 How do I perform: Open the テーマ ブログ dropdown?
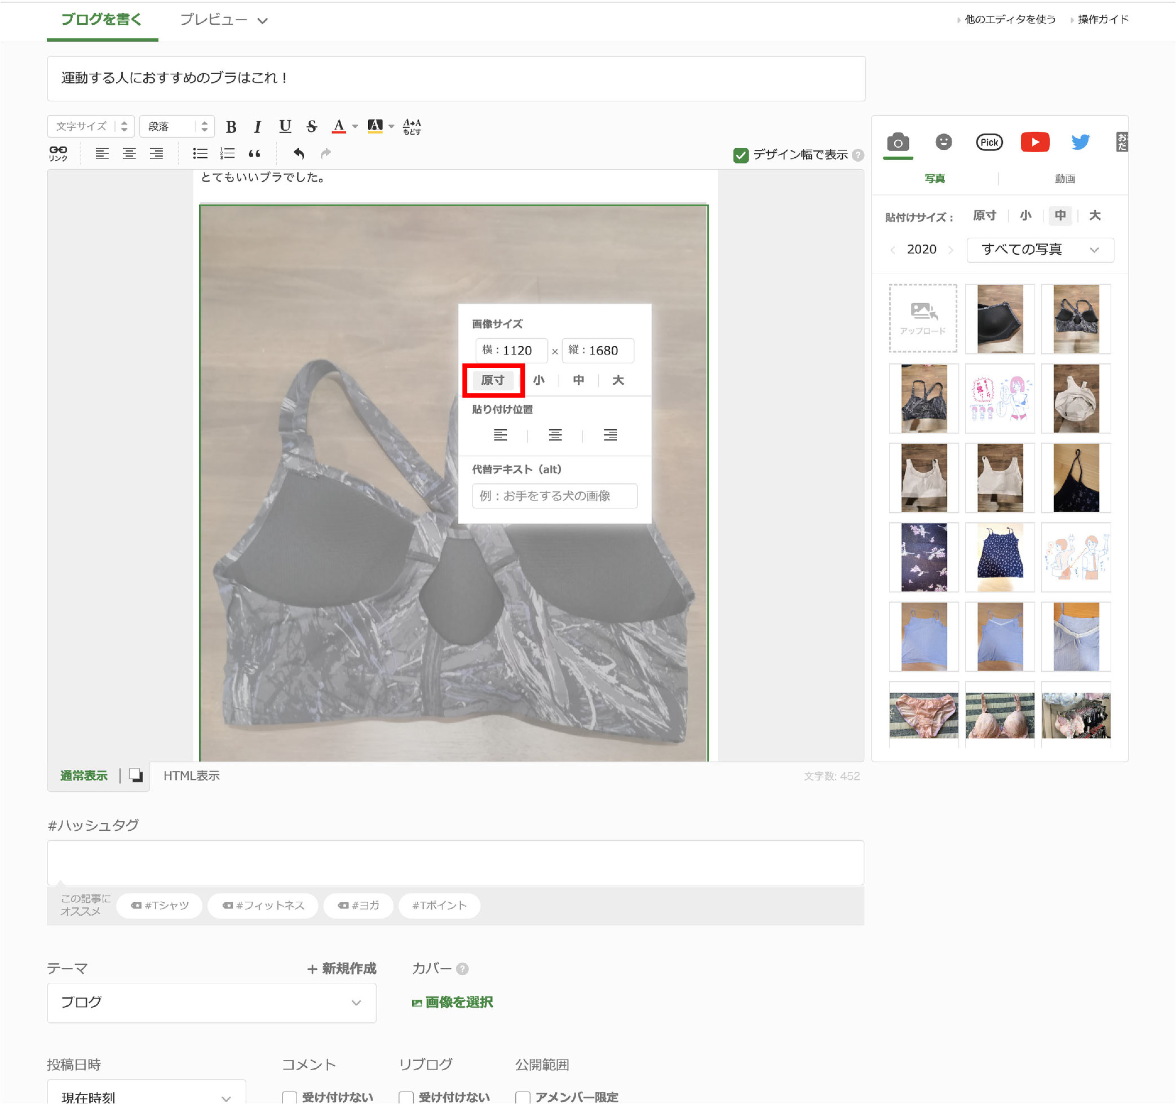tap(211, 1003)
